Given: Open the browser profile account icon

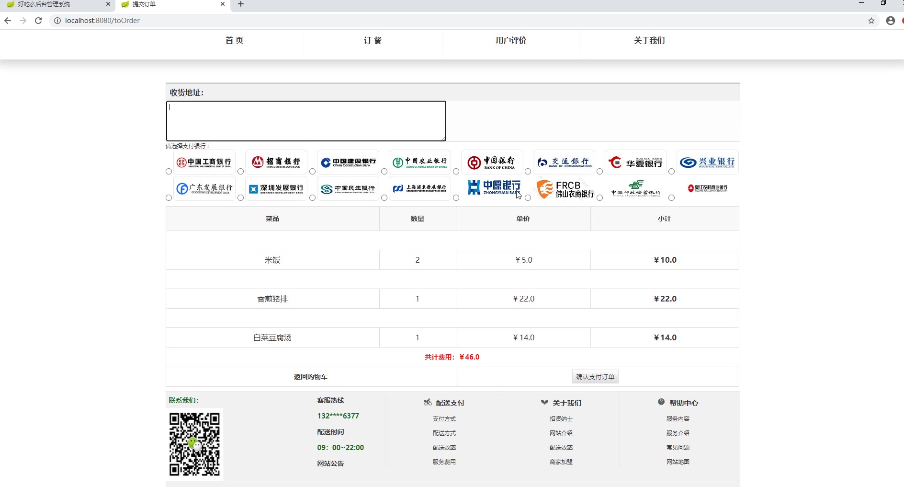Looking at the screenshot, I should pyautogui.click(x=891, y=21).
